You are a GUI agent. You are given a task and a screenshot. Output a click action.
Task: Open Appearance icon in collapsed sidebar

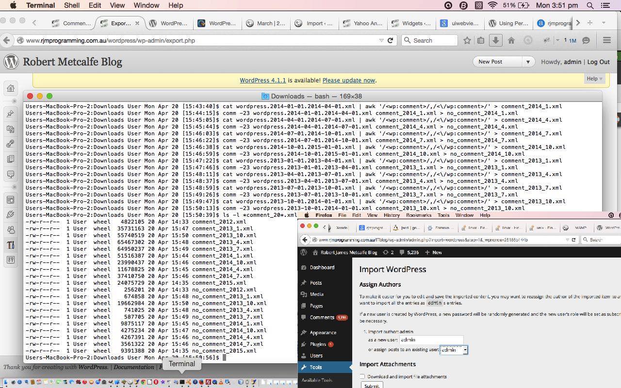(x=11, y=199)
